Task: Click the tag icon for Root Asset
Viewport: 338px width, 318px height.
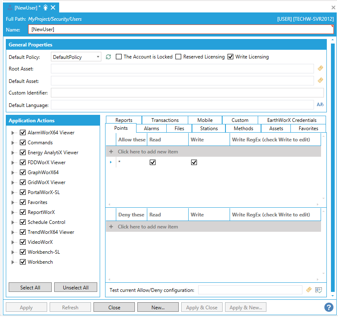Action: click(320, 68)
